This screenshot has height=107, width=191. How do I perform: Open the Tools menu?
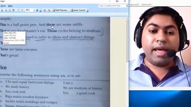[x=3, y=6]
